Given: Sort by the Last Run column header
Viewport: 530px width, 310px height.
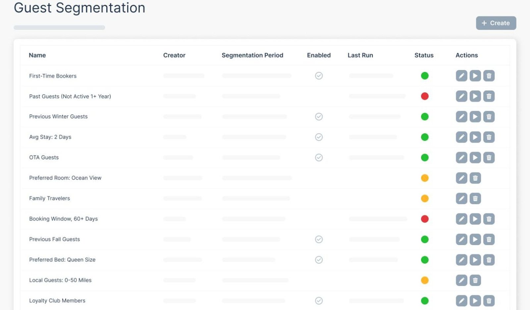Looking at the screenshot, I should pyautogui.click(x=360, y=55).
